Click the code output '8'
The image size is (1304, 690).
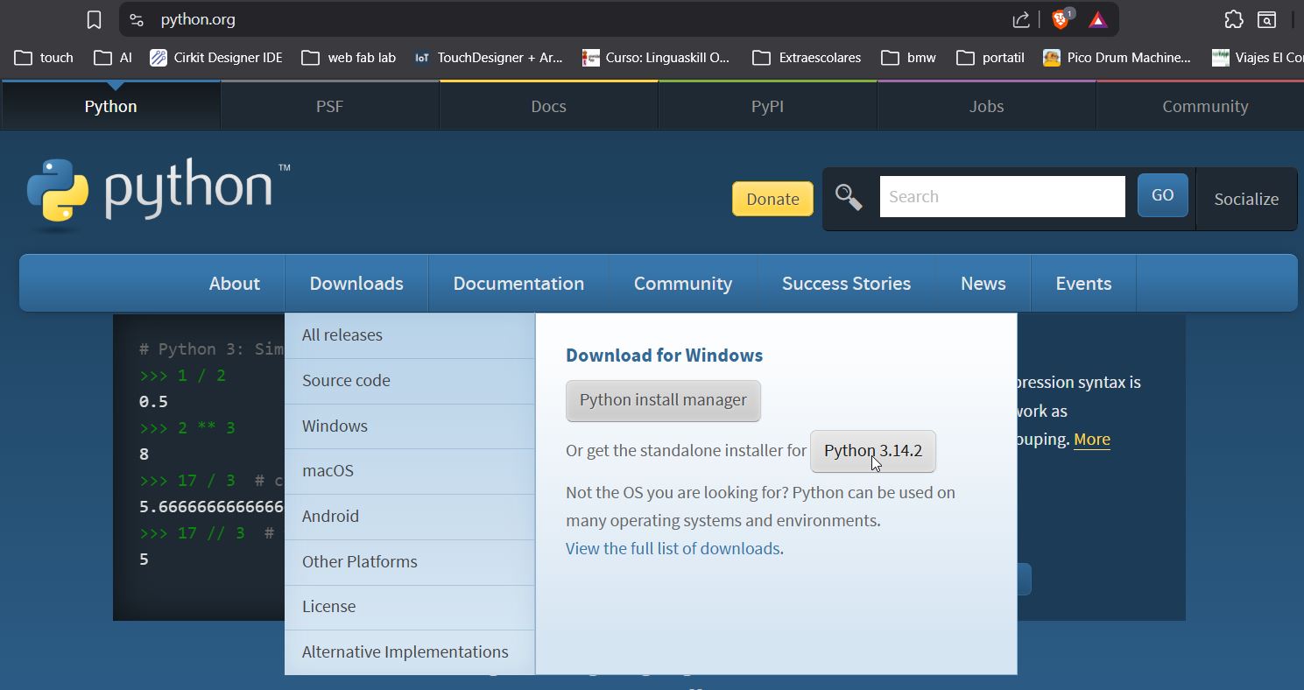click(144, 454)
